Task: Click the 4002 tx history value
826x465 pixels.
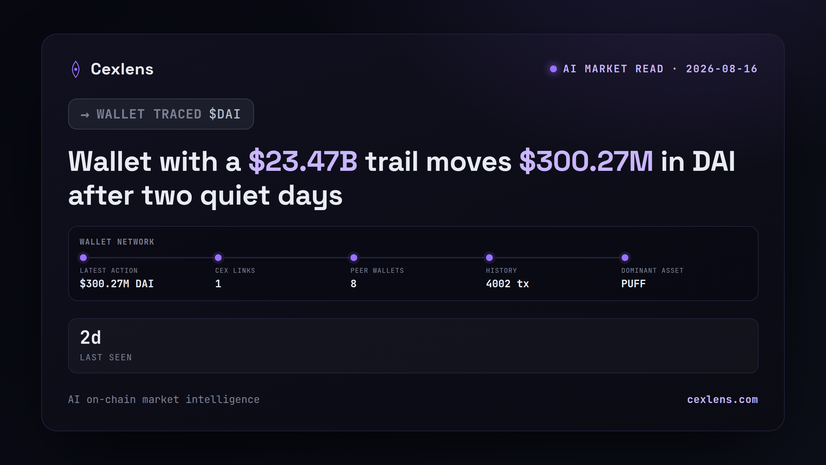Action: click(x=507, y=284)
